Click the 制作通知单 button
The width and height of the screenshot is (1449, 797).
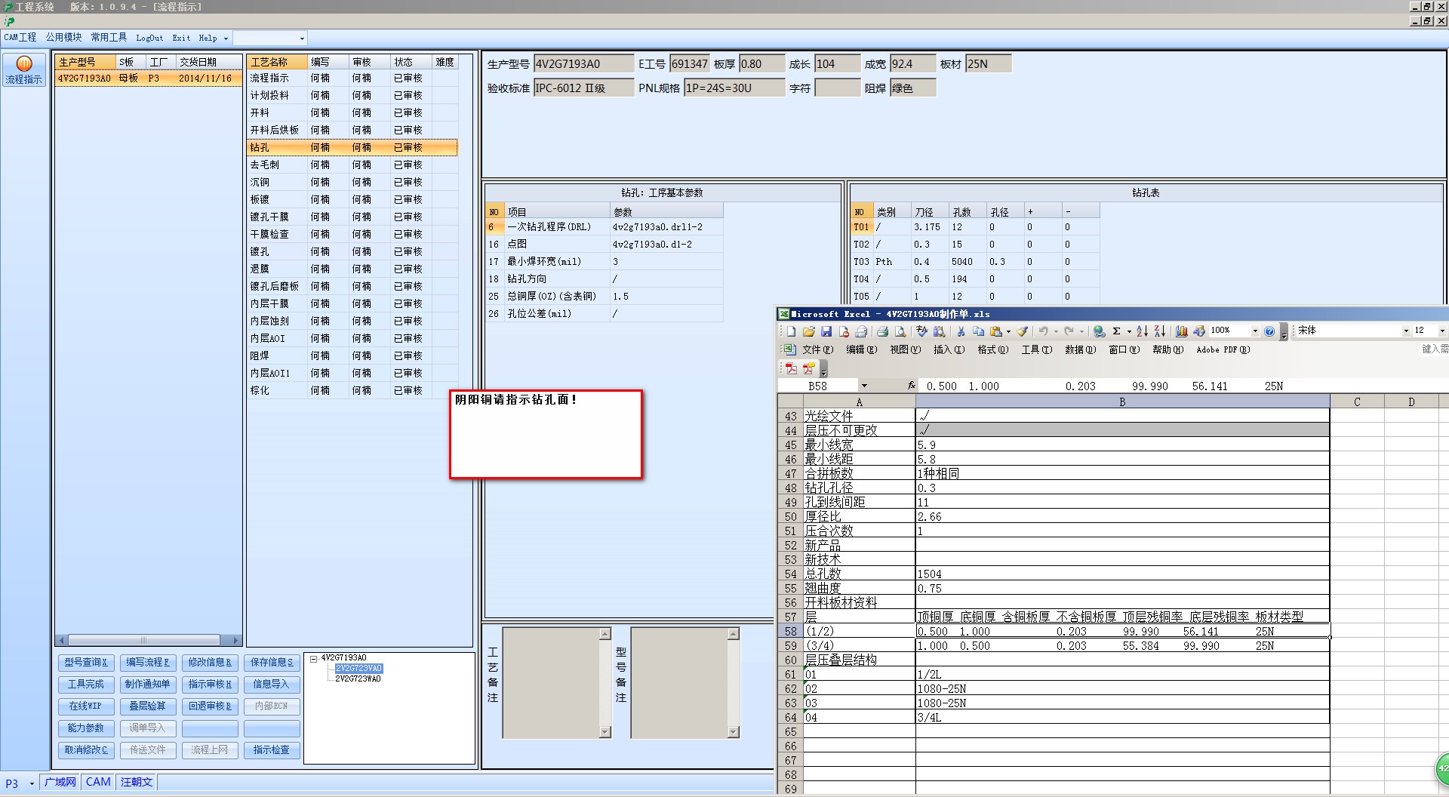click(148, 685)
